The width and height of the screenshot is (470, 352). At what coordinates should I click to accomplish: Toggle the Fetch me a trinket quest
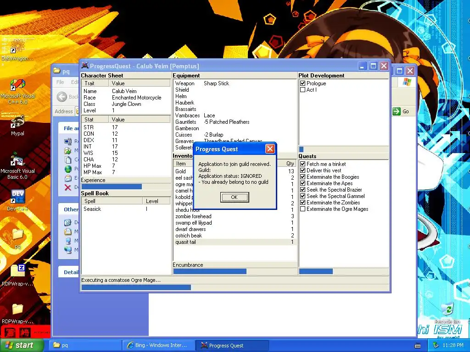tap(303, 164)
